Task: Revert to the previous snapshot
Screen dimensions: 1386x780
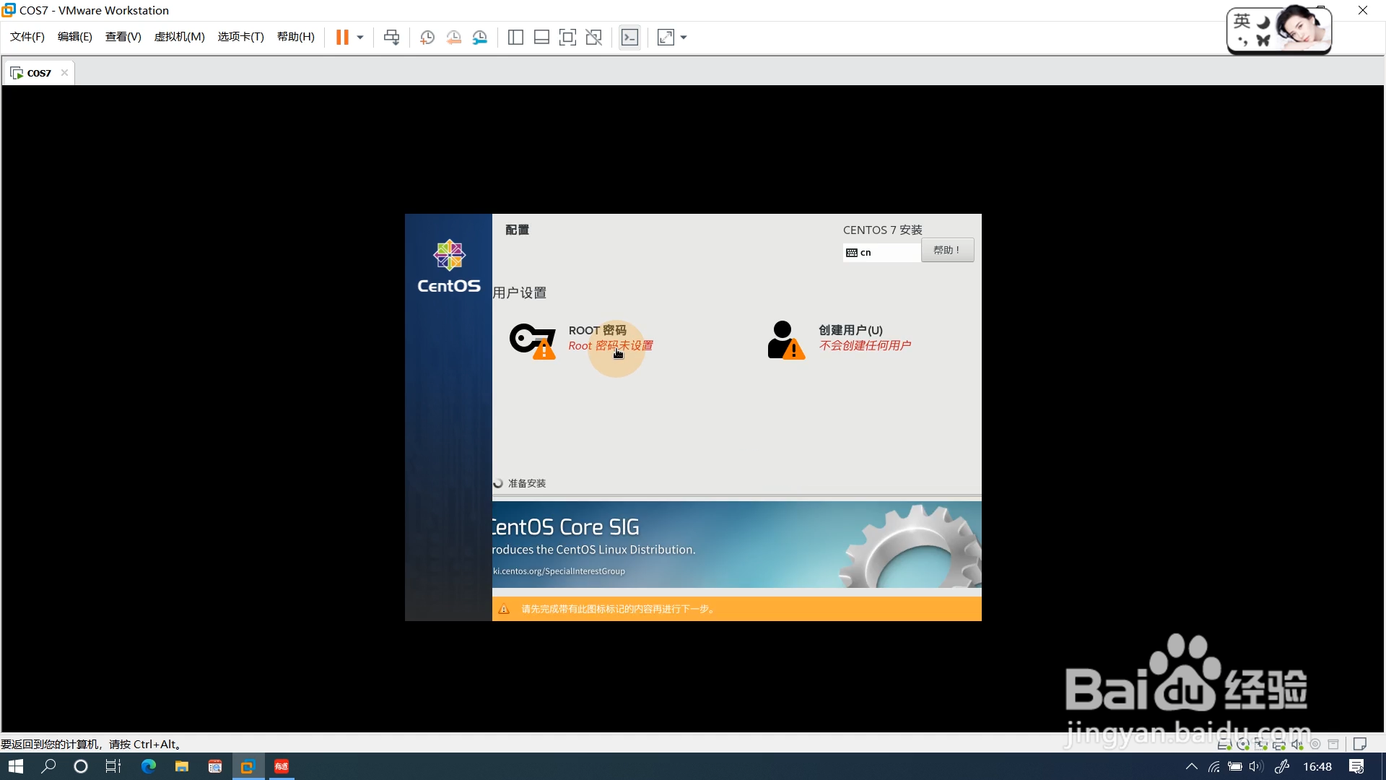Action: [x=453, y=38]
